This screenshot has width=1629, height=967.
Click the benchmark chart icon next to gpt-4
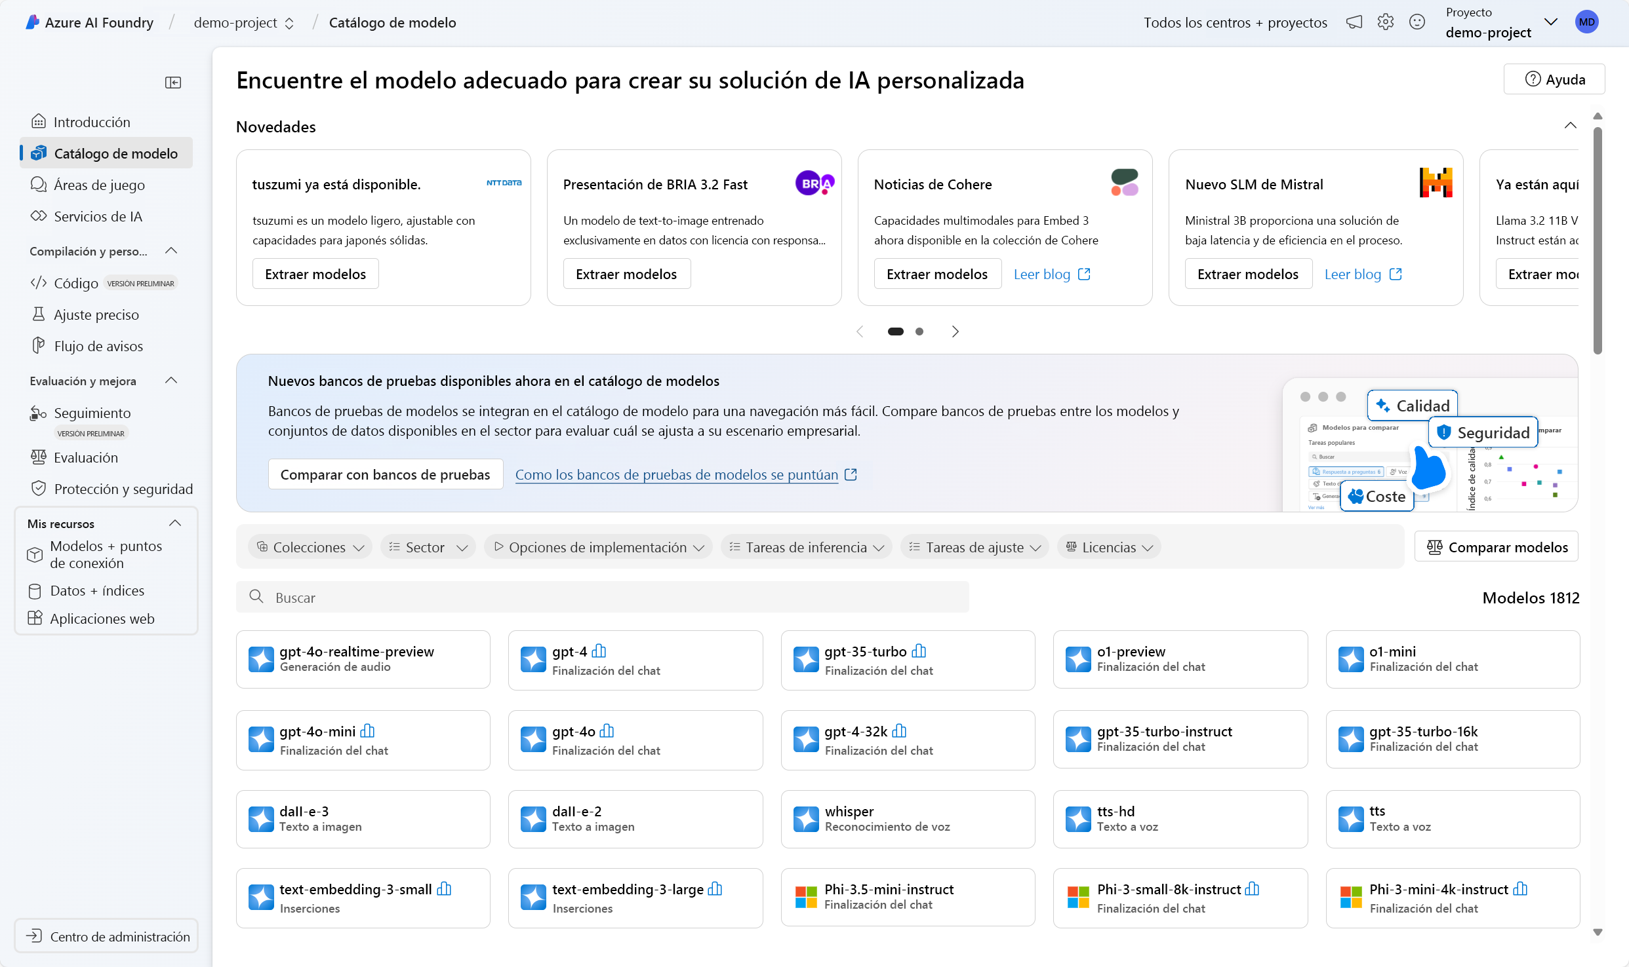[x=598, y=651]
